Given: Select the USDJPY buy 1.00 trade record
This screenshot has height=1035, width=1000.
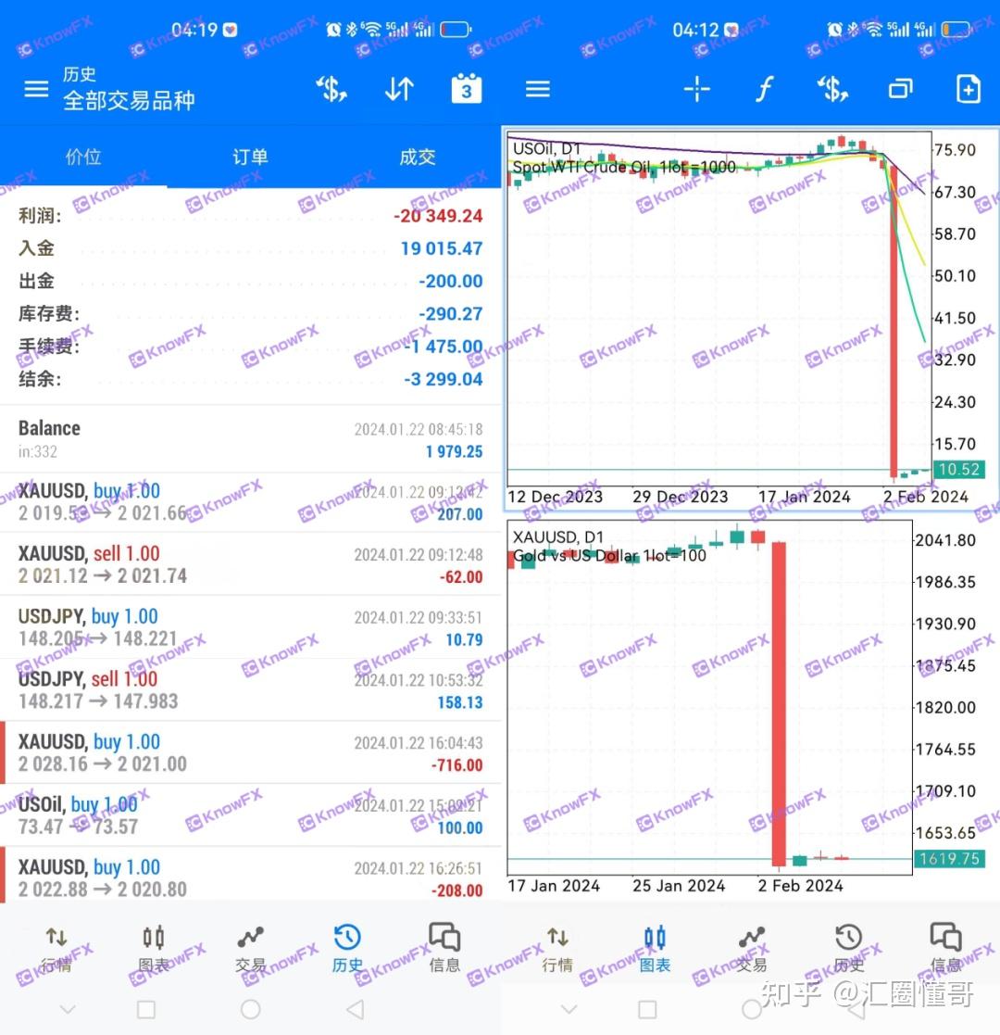Looking at the screenshot, I should 250,627.
